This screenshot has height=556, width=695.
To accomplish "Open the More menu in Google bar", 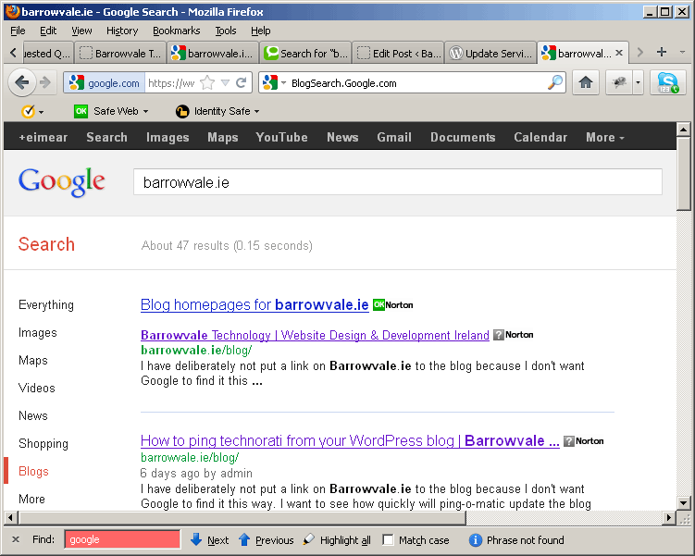I will 605,137.
